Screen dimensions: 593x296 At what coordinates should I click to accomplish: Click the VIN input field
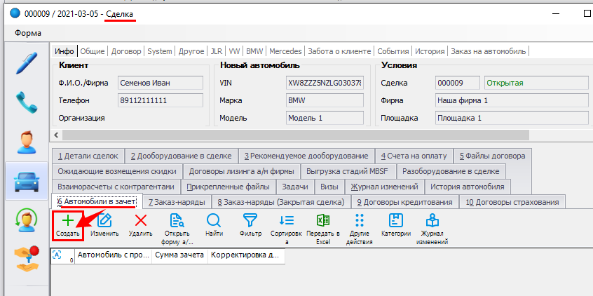(x=325, y=82)
